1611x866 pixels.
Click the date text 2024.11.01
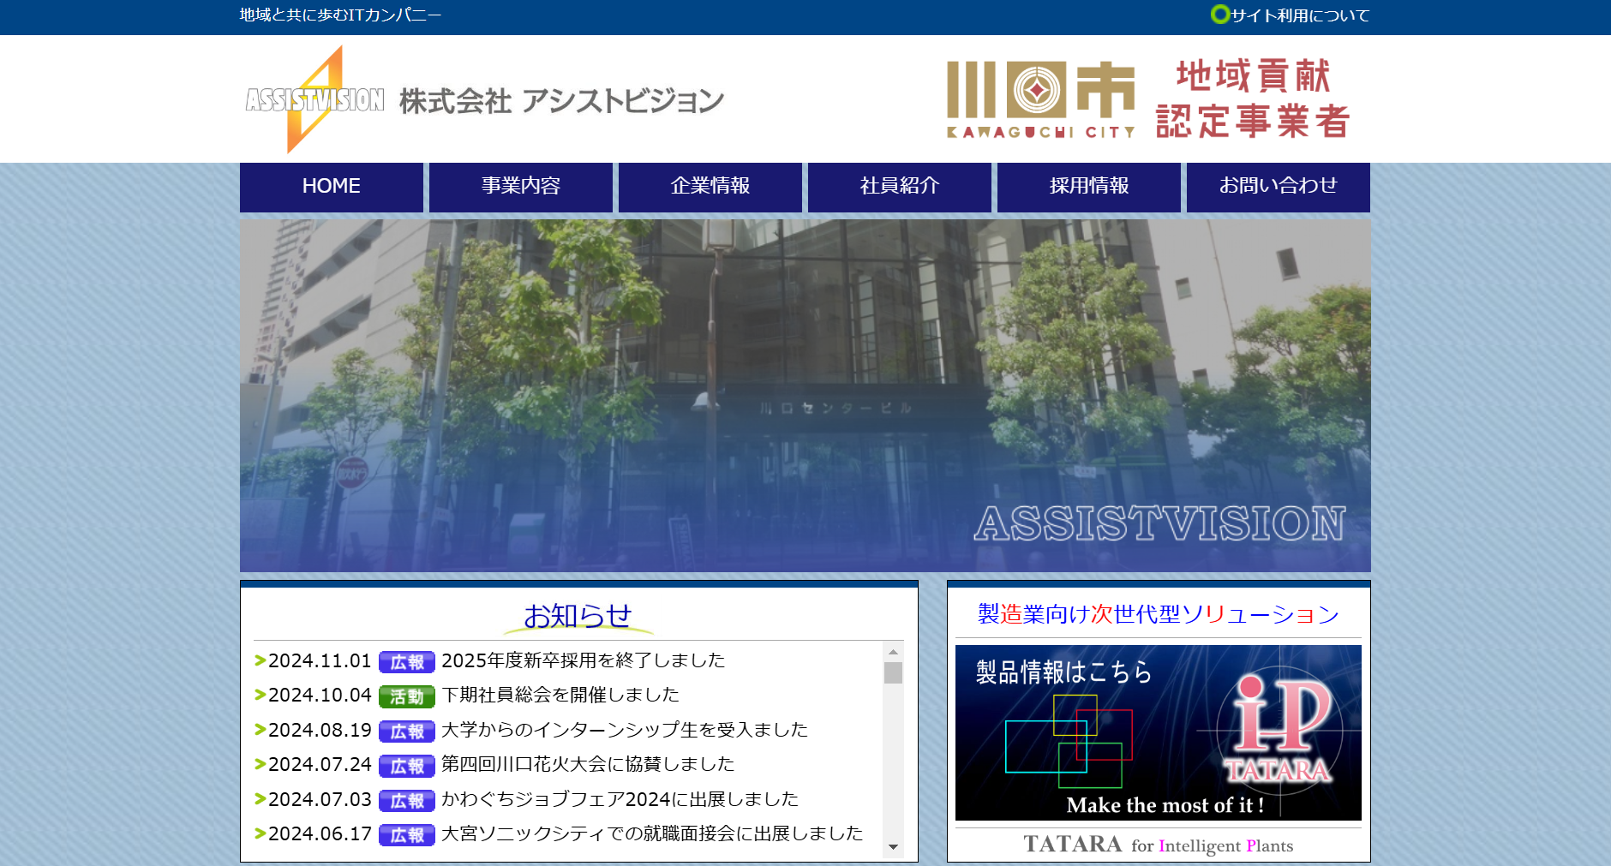[320, 660]
